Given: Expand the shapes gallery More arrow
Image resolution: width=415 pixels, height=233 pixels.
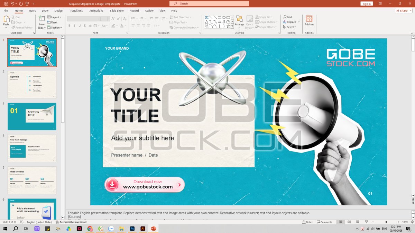Looking at the screenshot, I should (x=232, y=26).
